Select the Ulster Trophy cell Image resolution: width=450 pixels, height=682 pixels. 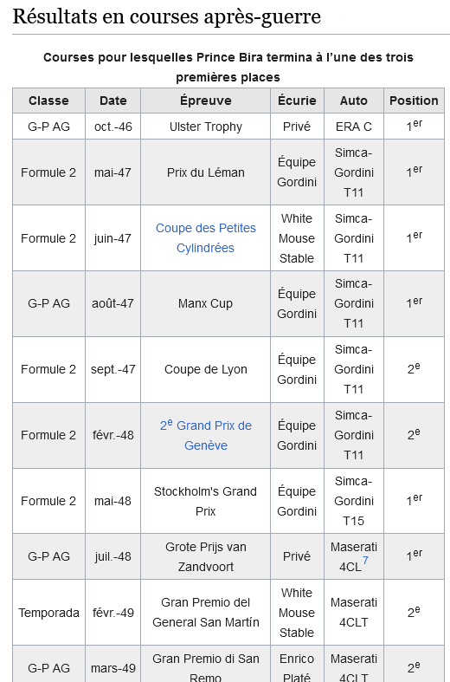[x=205, y=127]
